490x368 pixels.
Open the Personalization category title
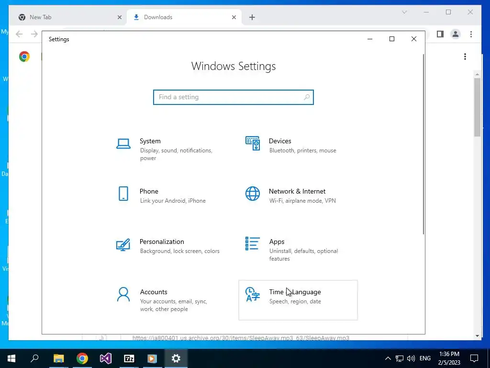pyautogui.click(x=162, y=241)
